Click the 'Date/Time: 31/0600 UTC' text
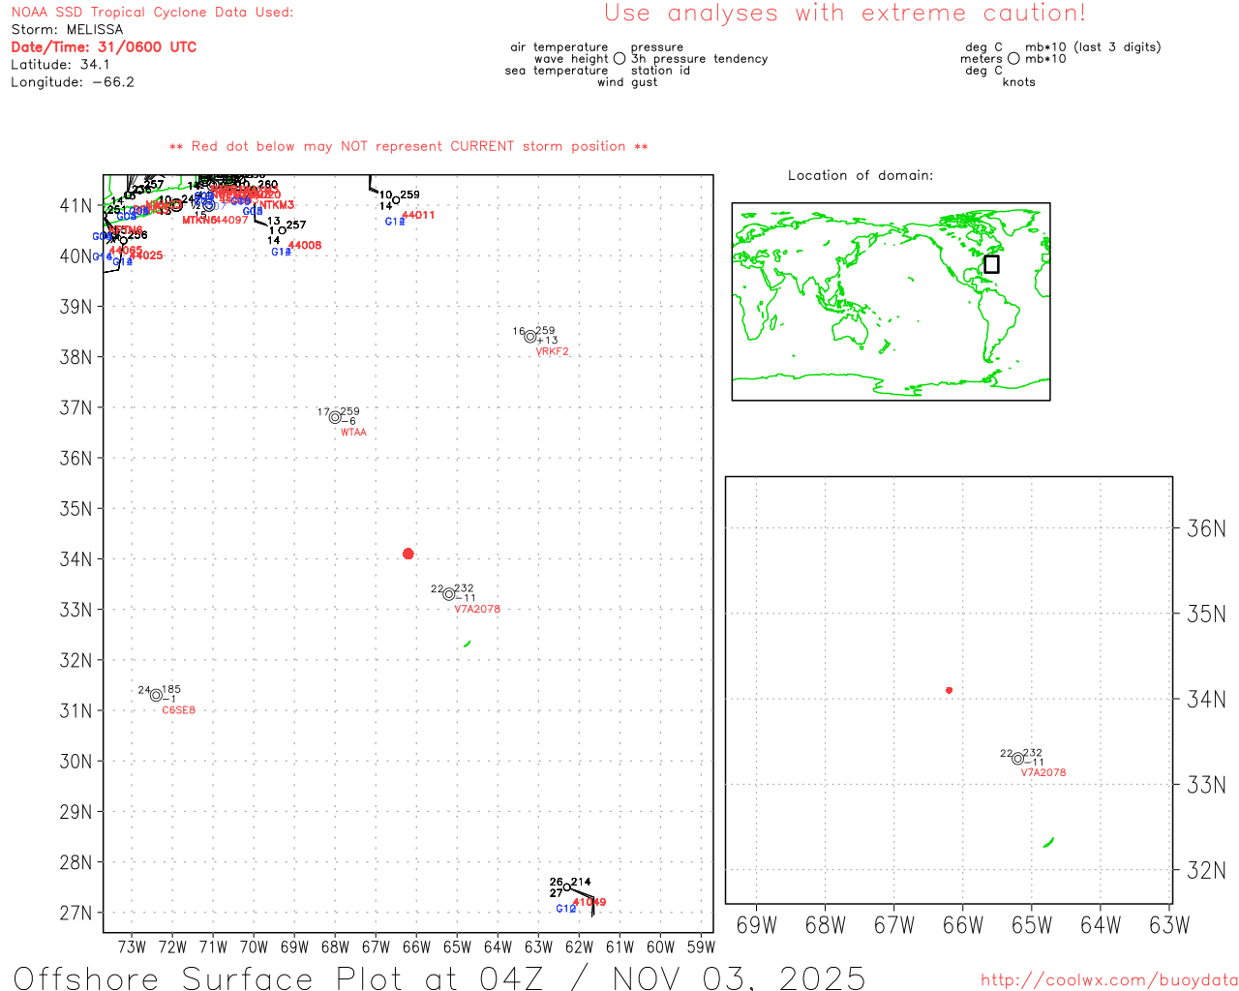 click(104, 46)
